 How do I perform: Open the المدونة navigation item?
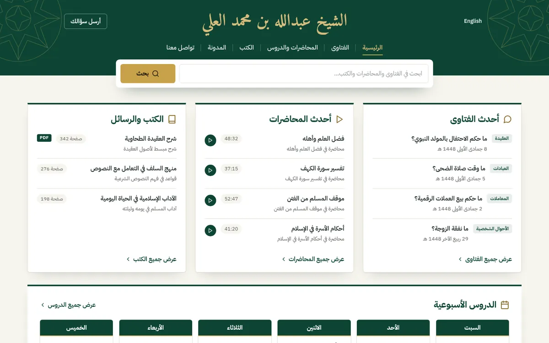217,48
